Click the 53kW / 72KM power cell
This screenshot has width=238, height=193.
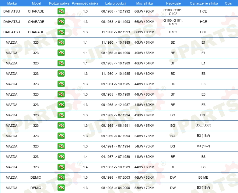click(x=144, y=188)
